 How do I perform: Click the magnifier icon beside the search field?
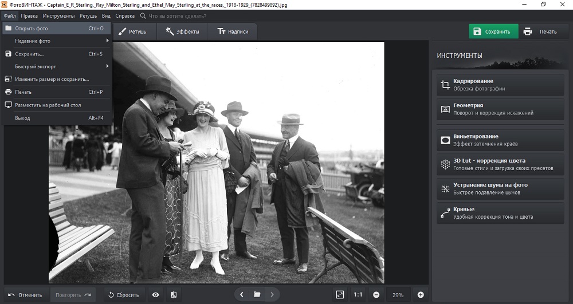tap(143, 16)
